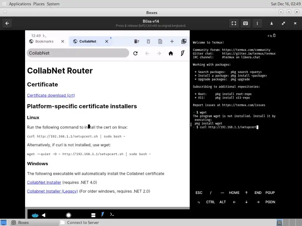Close the CollabNet tab

click(106, 41)
